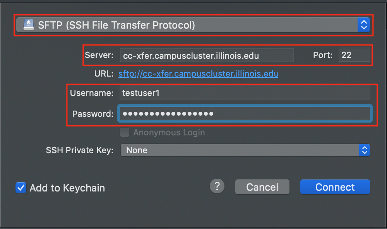Toggle the Anonymous Login checkbox
The width and height of the screenshot is (387, 229).
point(125,133)
